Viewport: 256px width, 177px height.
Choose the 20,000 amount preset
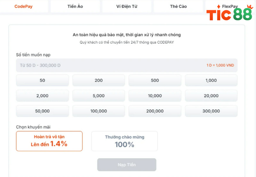211,96
